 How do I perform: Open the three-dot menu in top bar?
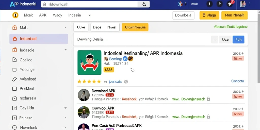pyautogui.click(x=249, y=4)
